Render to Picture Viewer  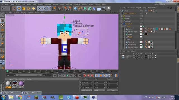(64, 9)
